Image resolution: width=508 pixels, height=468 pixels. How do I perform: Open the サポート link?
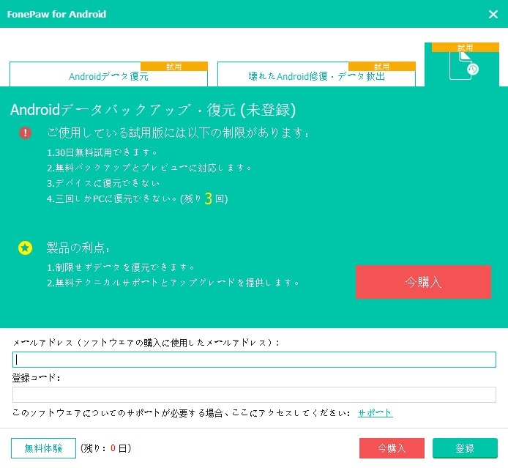376,413
